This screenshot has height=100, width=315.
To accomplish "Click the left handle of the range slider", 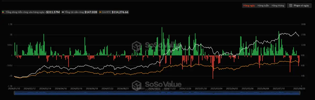I will (x=14, y=93).
